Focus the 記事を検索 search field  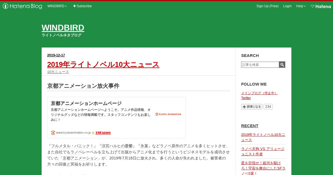point(260,65)
